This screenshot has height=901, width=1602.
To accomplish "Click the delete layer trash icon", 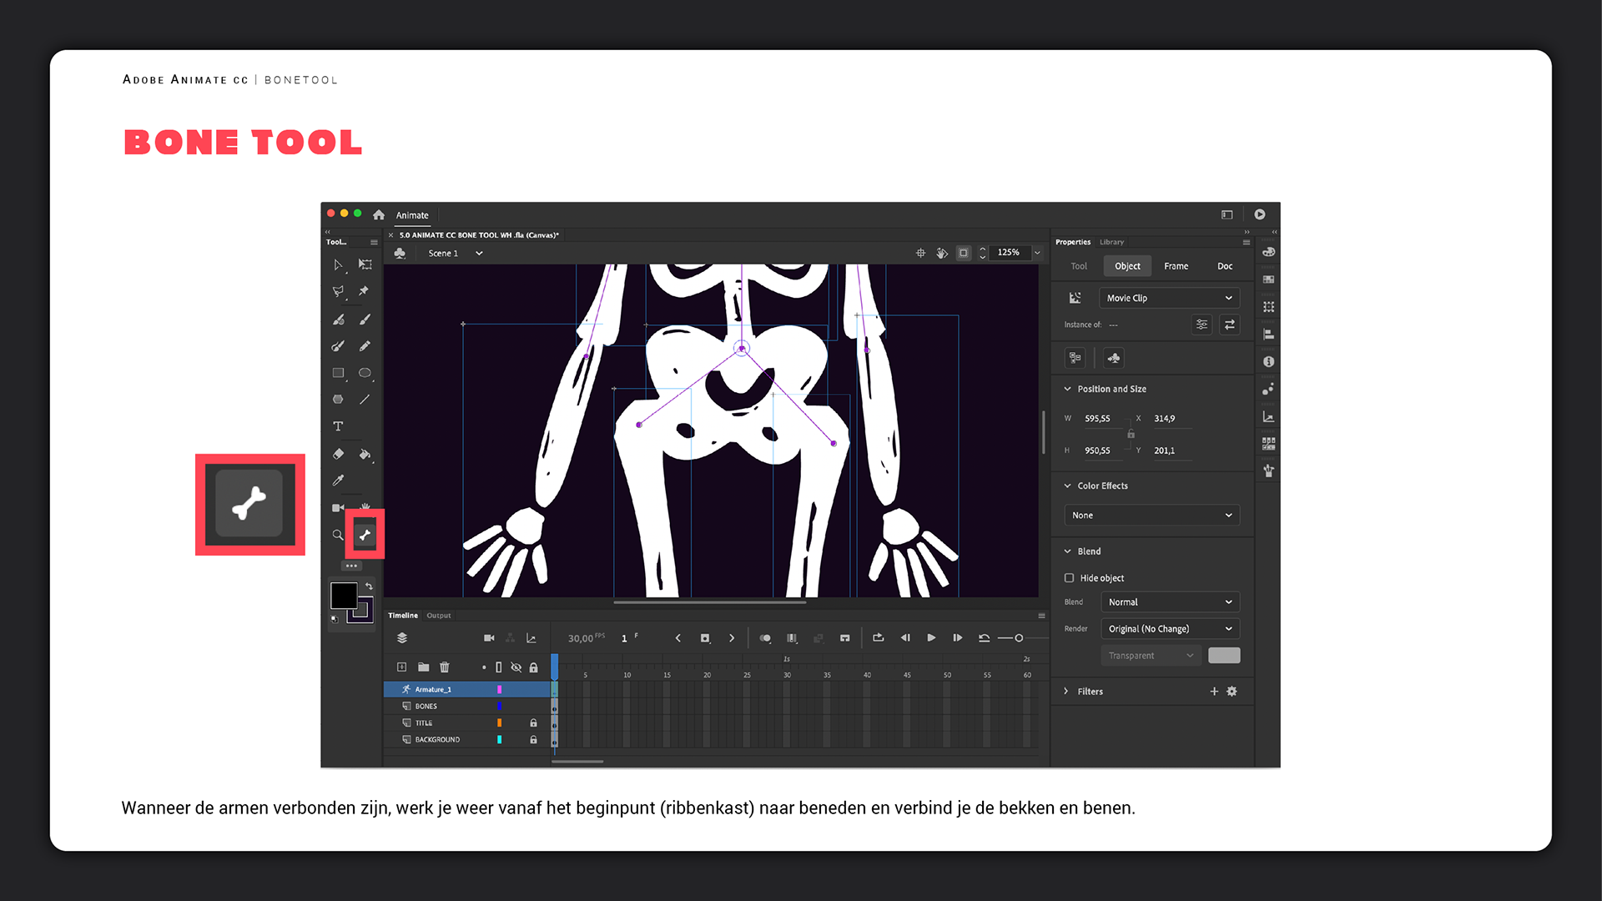I will pyautogui.click(x=445, y=667).
